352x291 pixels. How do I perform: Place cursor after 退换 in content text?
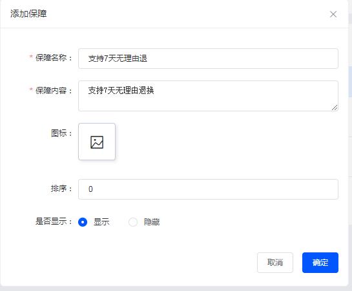pyautogui.click(x=154, y=91)
